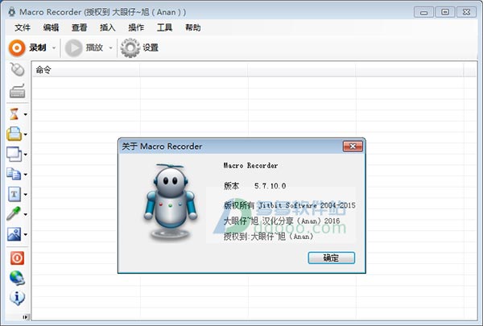Expand the Play button dropdown arrow

pyautogui.click(x=110, y=48)
